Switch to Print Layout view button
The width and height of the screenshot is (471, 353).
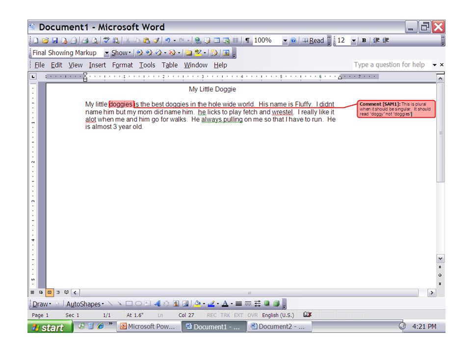click(50, 292)
